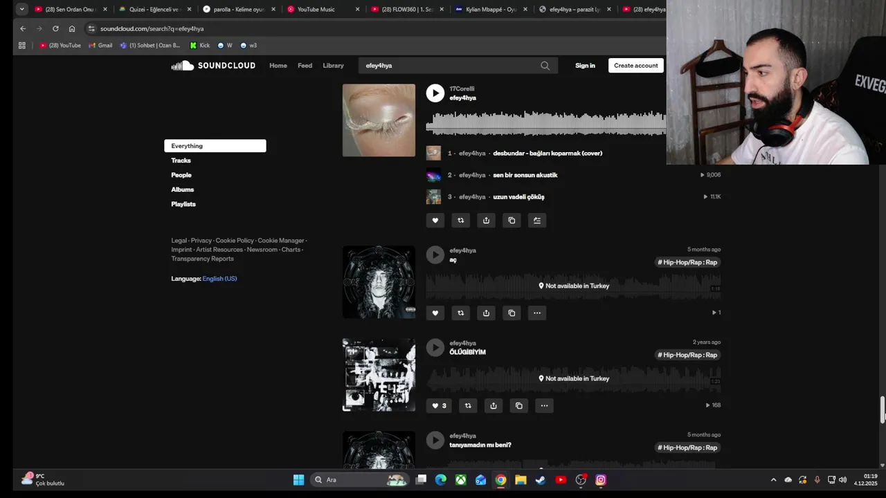This screenshot has width=886, height=498.
Task: Show hidden system tray icons chevron
Action: tap(773, 480)
